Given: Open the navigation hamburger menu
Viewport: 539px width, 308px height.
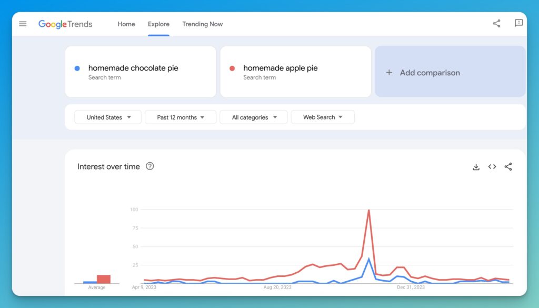Looking at the screenshot, I should coord(23,24).
